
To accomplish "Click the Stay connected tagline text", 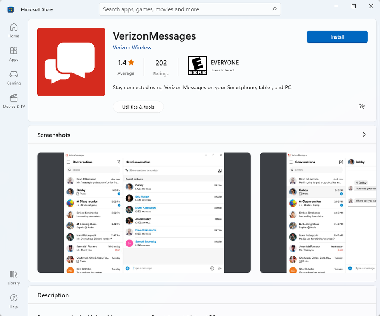I will pos(203,87).
